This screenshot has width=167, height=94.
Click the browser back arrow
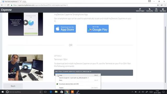(2, 5)
